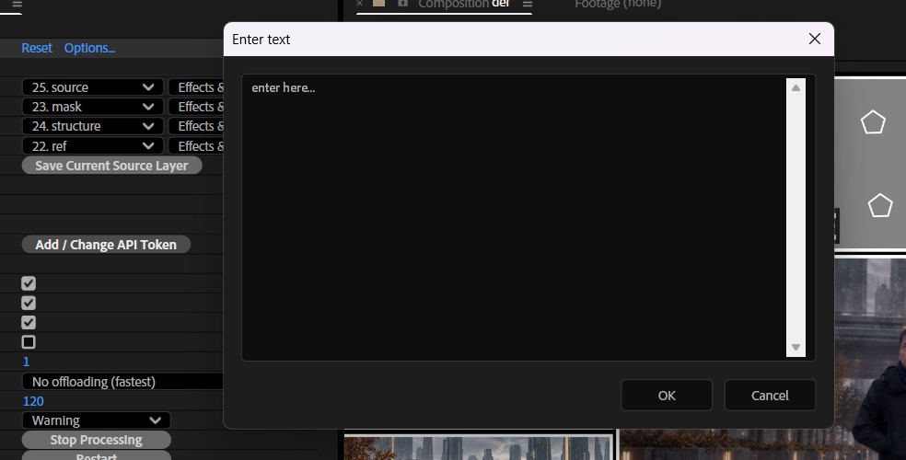
Task: Uncheck the third checked checkbox
Action: point(29,323)
